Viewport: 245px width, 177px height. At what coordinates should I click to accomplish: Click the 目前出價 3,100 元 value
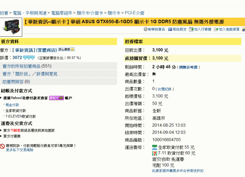[160, 50]
